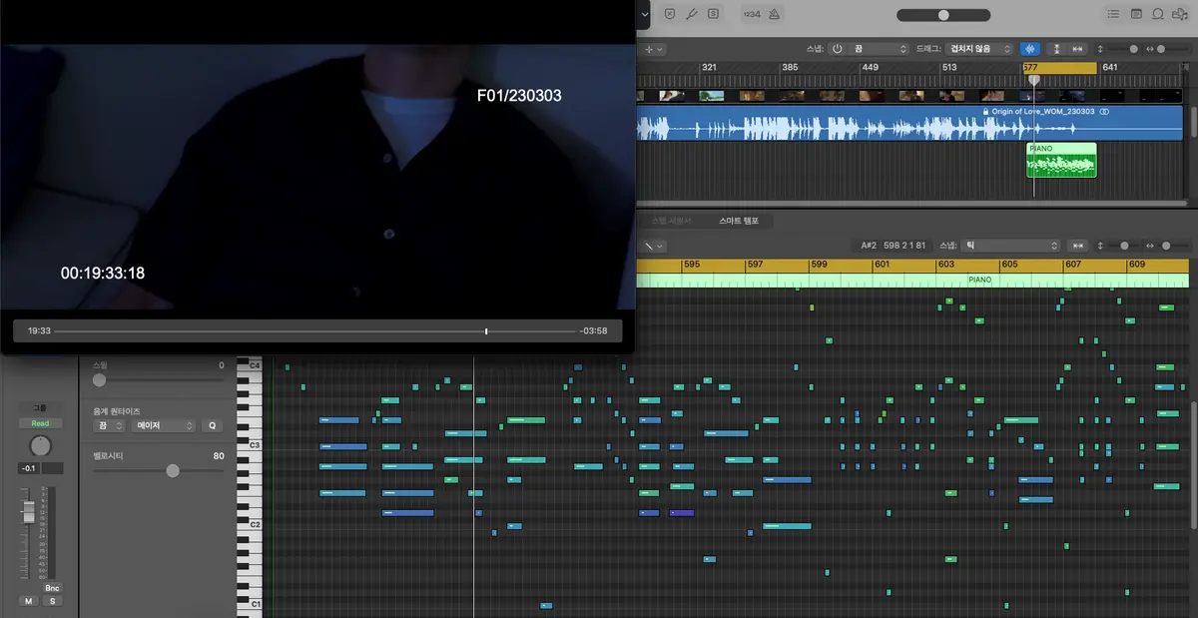Click the Bnc bounce button

(52, 588)
